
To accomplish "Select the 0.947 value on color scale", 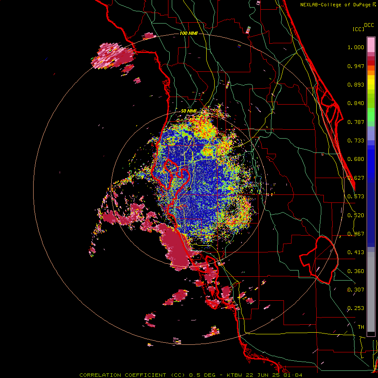I will (x=356, y=66).
